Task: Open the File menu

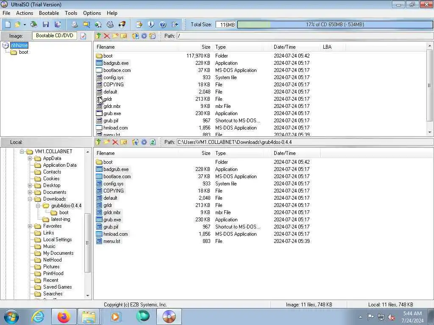Action: coord(6,13)
